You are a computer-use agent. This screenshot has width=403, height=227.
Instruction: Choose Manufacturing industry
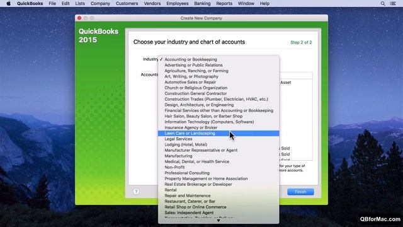(x=219, y=156)
